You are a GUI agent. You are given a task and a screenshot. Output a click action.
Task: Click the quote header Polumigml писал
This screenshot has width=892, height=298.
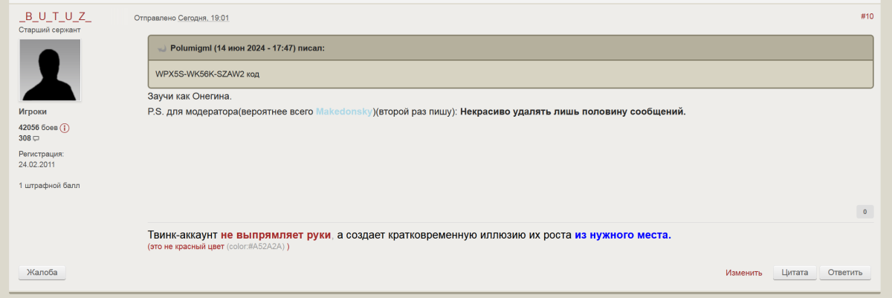tap(248, 48)
